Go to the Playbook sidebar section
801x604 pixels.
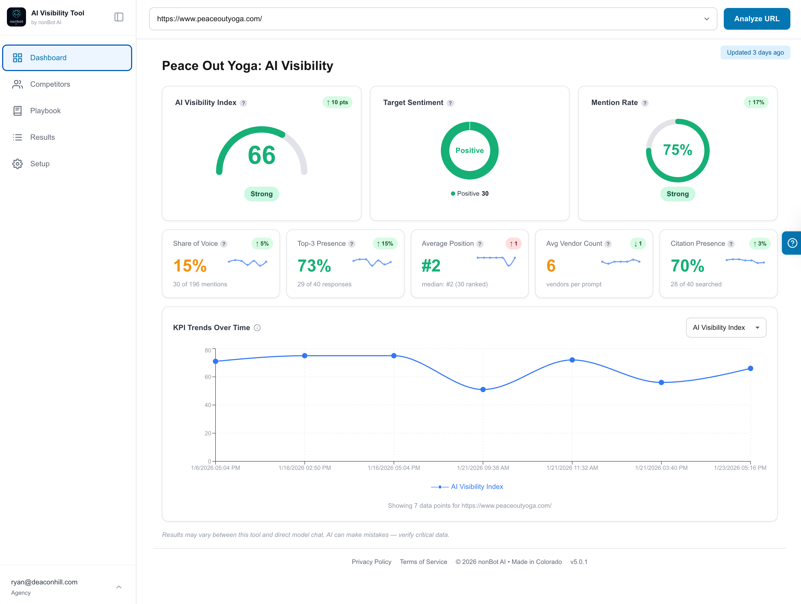tap(45, 111)
